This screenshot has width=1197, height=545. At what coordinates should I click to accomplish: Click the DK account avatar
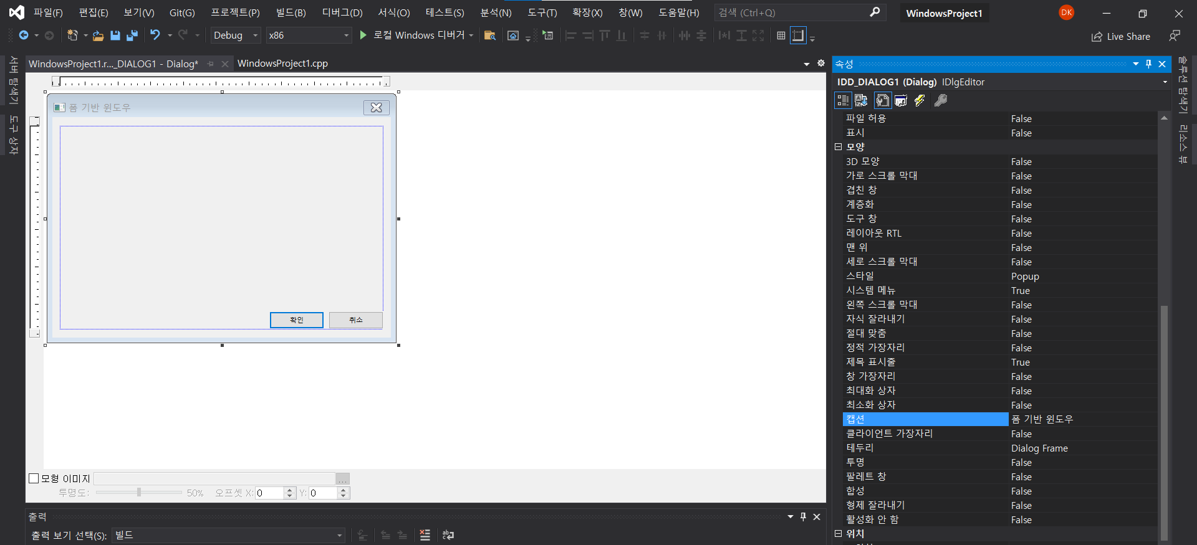pos(1067,12)
